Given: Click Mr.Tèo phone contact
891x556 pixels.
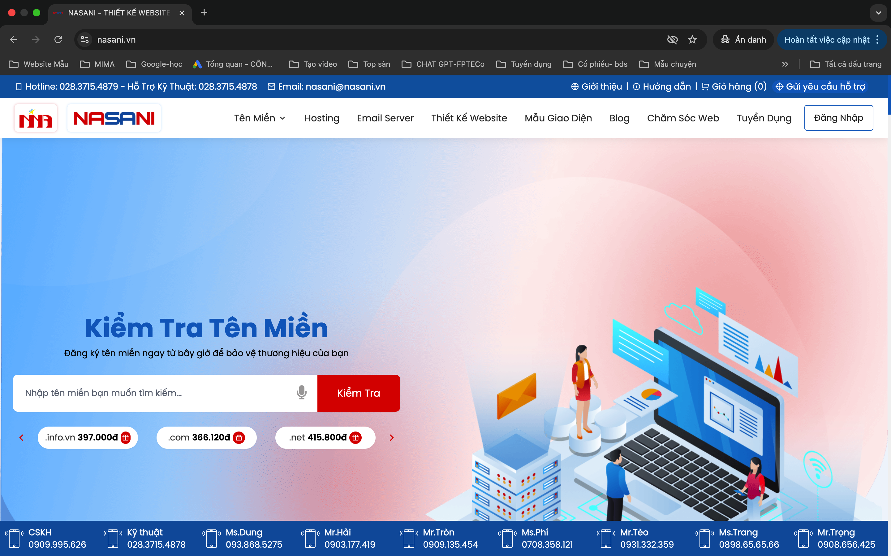Looking at the screenshot, I should [x=635, y=538].
